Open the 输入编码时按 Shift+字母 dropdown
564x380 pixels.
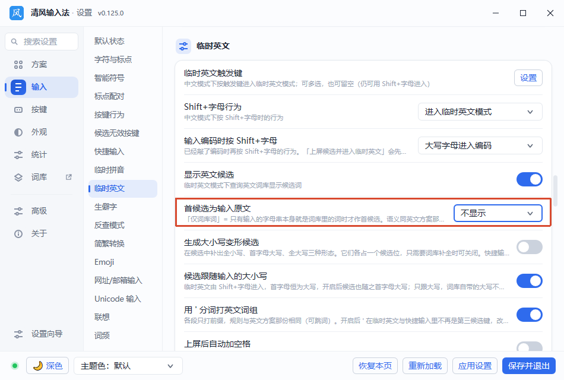pyautogui.click(x=480, y=145)
